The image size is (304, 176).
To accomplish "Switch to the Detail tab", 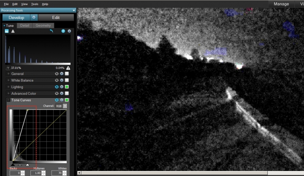I will pos(24,25).
